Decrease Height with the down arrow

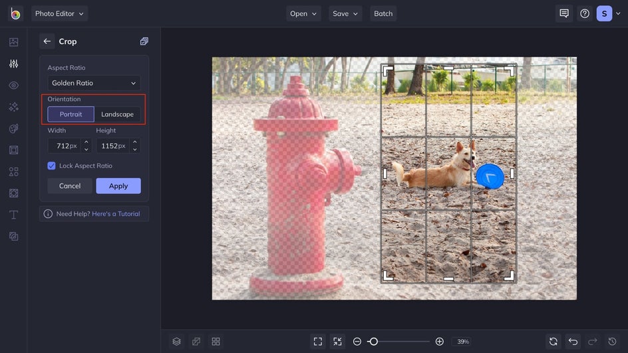[x=135, y=150]
